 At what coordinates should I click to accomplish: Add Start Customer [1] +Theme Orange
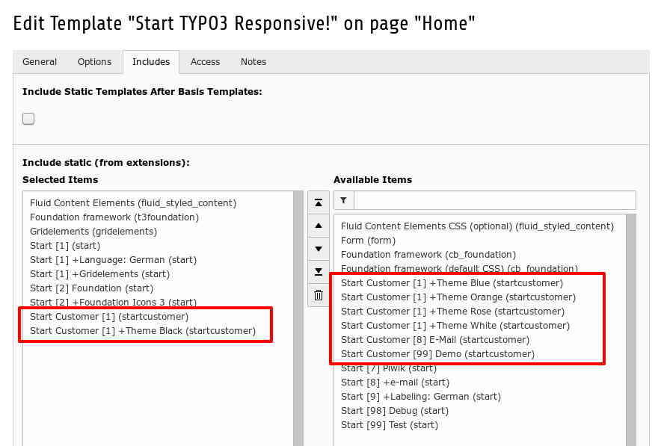[458, 297]
